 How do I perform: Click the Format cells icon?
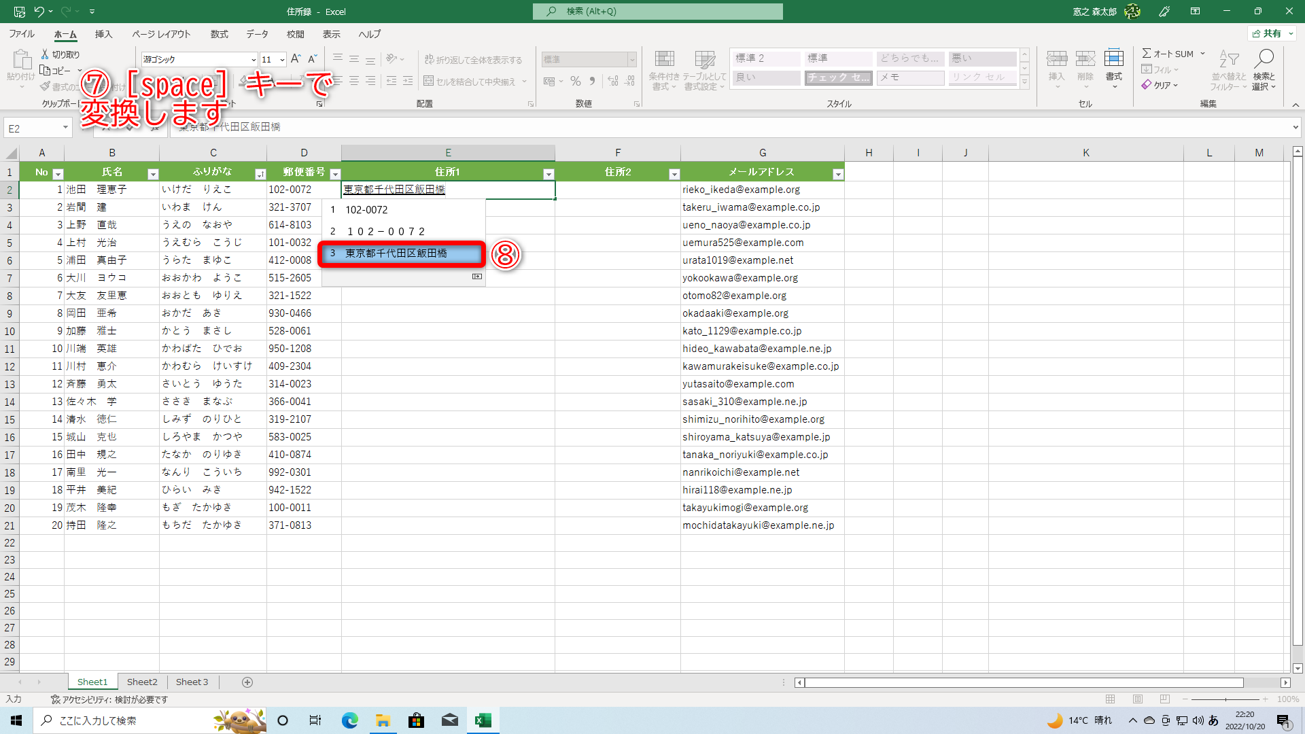[1113, 60]
